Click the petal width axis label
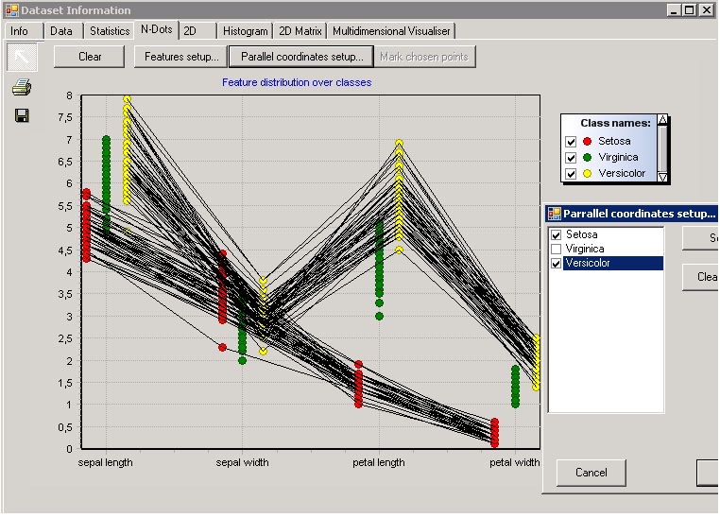Screen dimensions: 720x518 tap(514, 462)
